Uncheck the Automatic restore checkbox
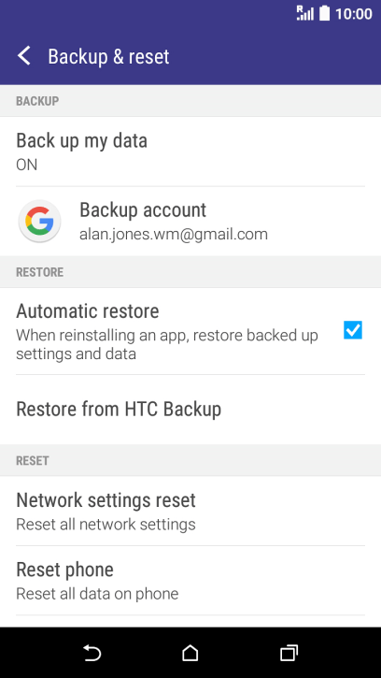 pos(353,330)
